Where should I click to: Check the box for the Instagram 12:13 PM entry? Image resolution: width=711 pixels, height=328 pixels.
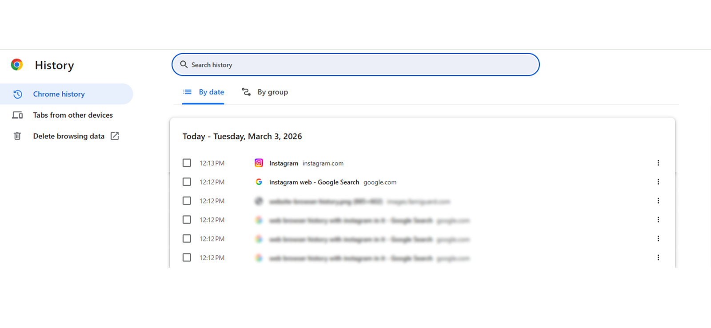click(187, 163)
